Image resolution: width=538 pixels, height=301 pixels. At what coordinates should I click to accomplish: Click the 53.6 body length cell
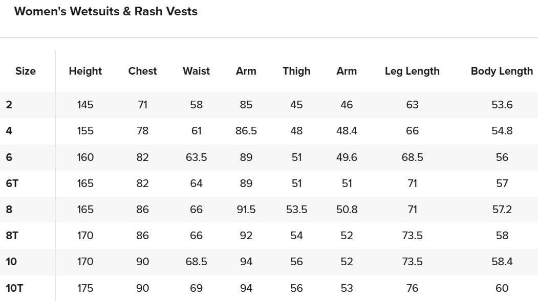click(502, 105)
